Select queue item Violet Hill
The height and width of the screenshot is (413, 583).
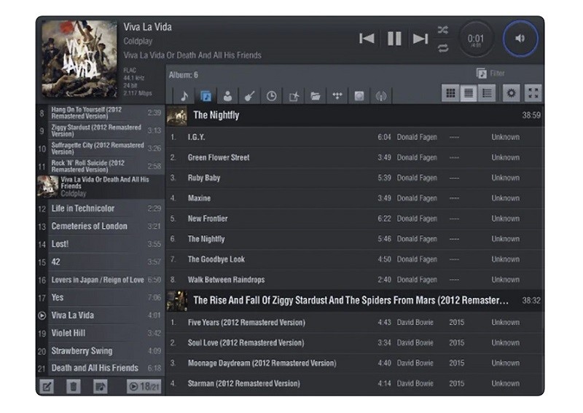coord(101,333)
